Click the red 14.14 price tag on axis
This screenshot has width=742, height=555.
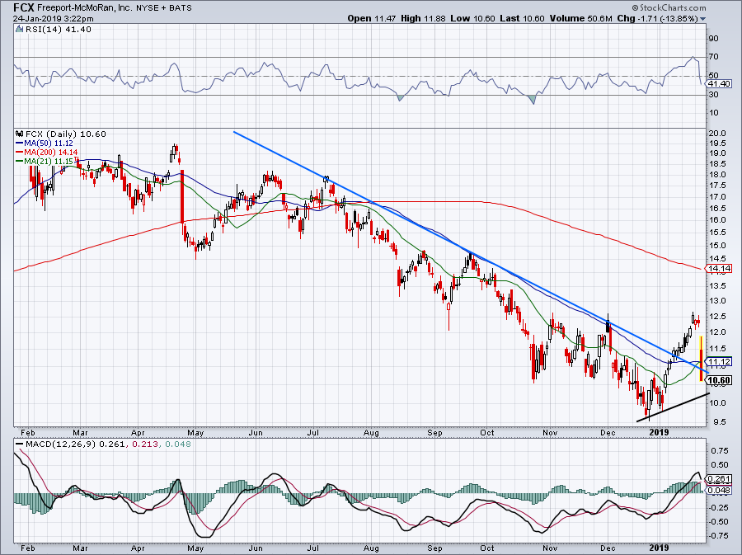click(x=719, y=269)
